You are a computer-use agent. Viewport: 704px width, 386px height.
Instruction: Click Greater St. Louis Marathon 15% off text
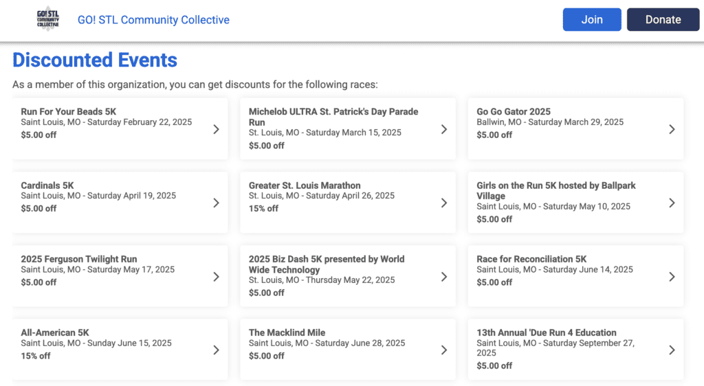(x=263, y=209)
